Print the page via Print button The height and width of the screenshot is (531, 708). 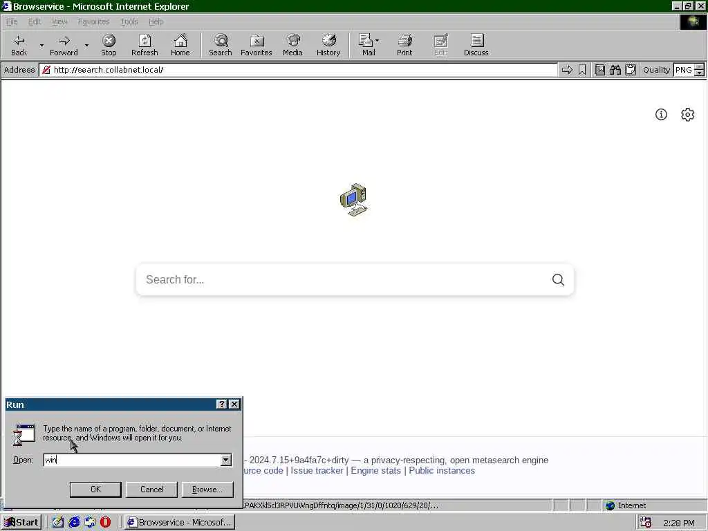pyautogui.click(x=404, y=45)
